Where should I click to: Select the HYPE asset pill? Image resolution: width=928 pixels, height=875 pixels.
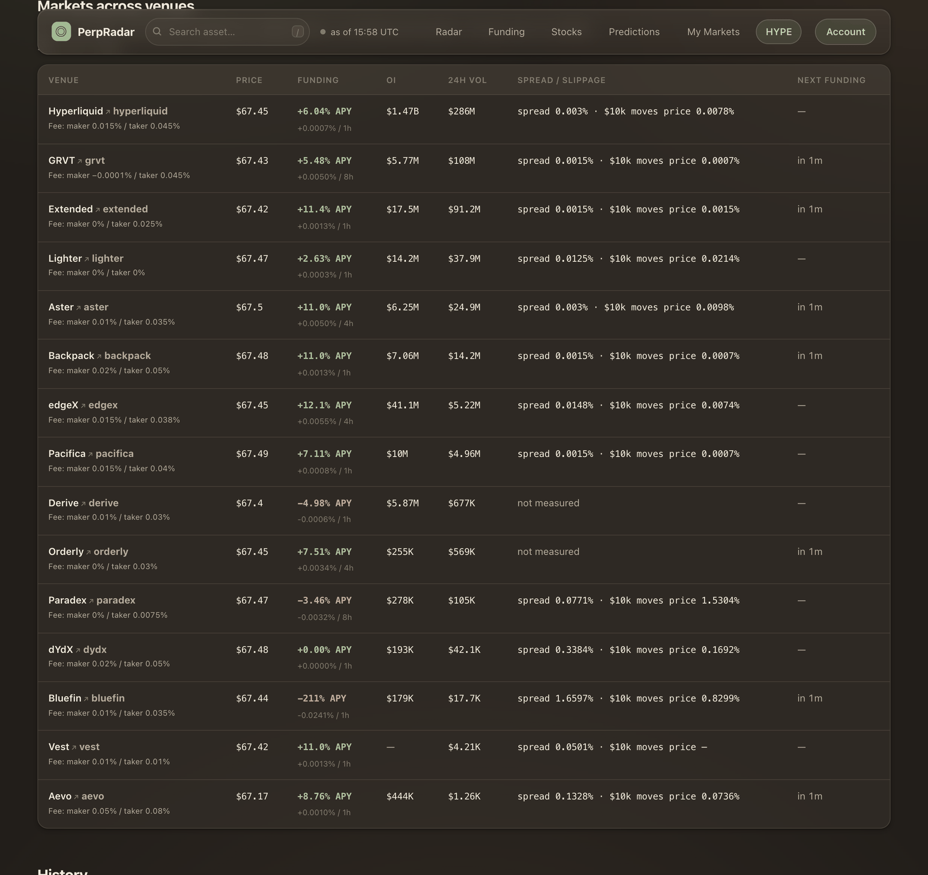(778, 32)
